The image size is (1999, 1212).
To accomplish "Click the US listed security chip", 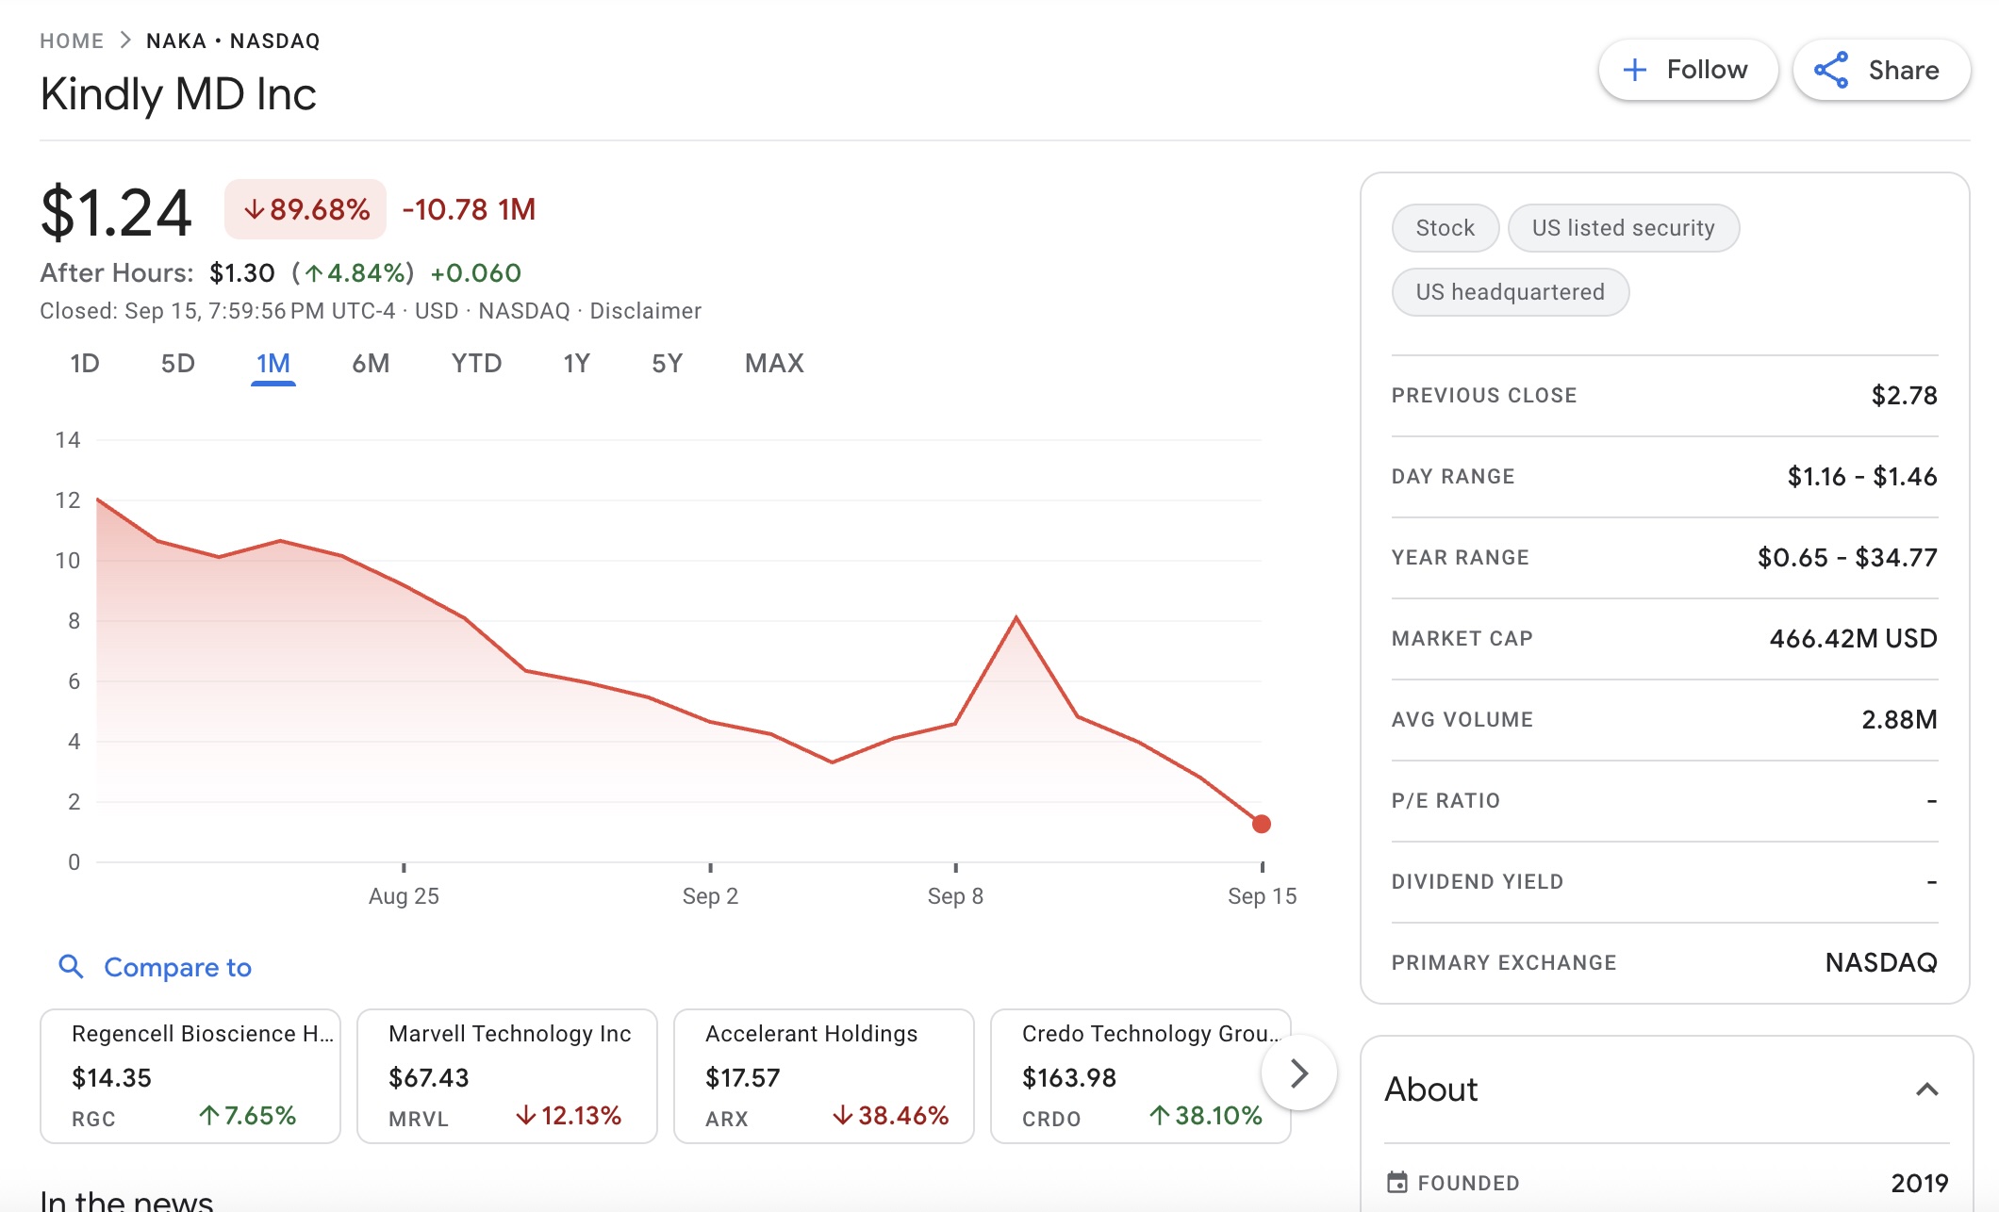I will 1623,228.
